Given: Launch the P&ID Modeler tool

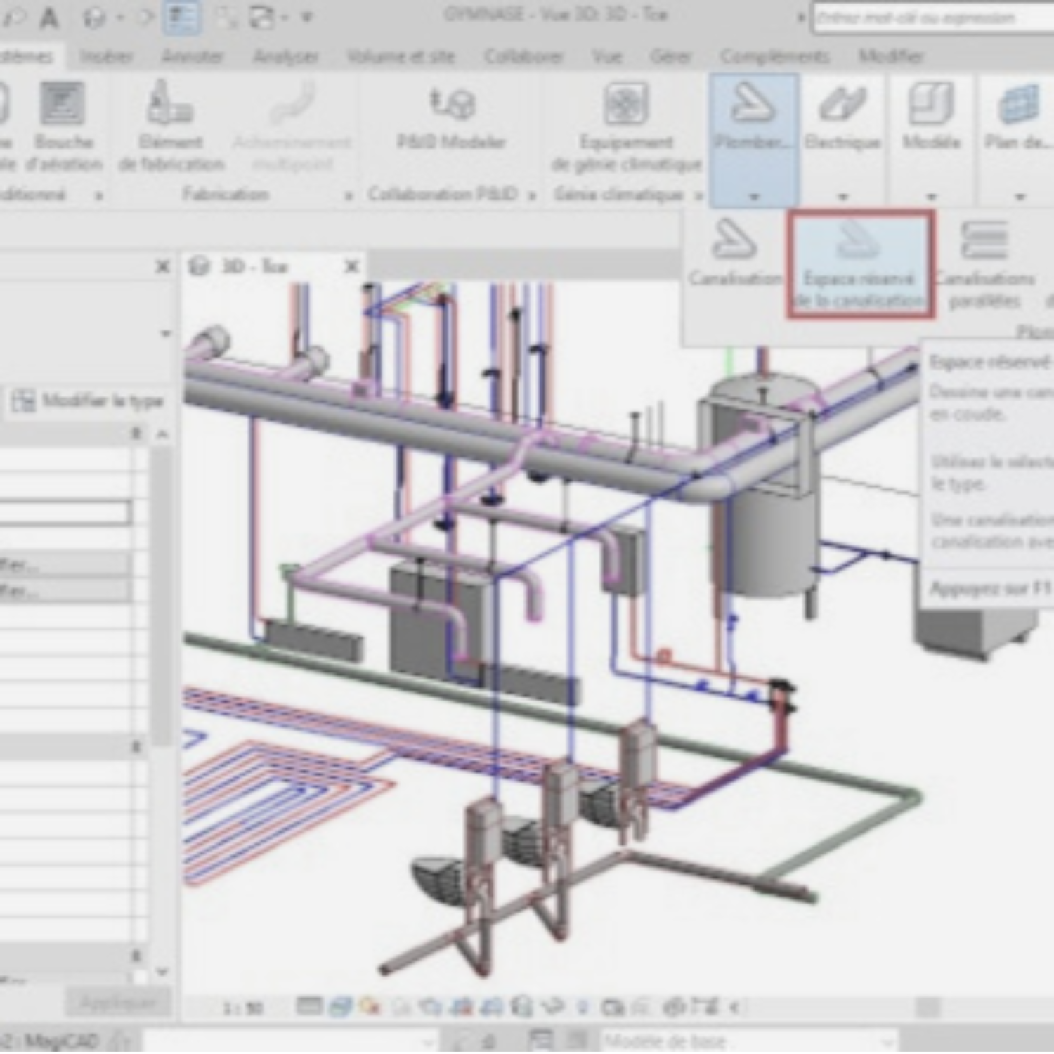Looking at the screenshot, I should (x=451, y=118).
